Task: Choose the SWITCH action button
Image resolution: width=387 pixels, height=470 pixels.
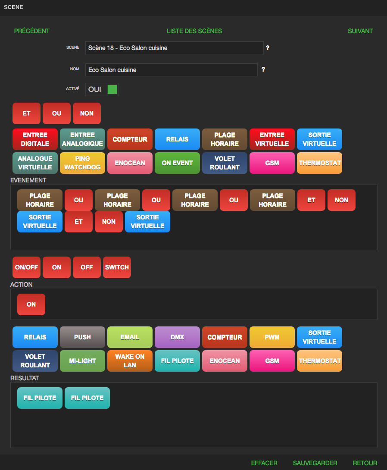Action: tap(117, 267)
